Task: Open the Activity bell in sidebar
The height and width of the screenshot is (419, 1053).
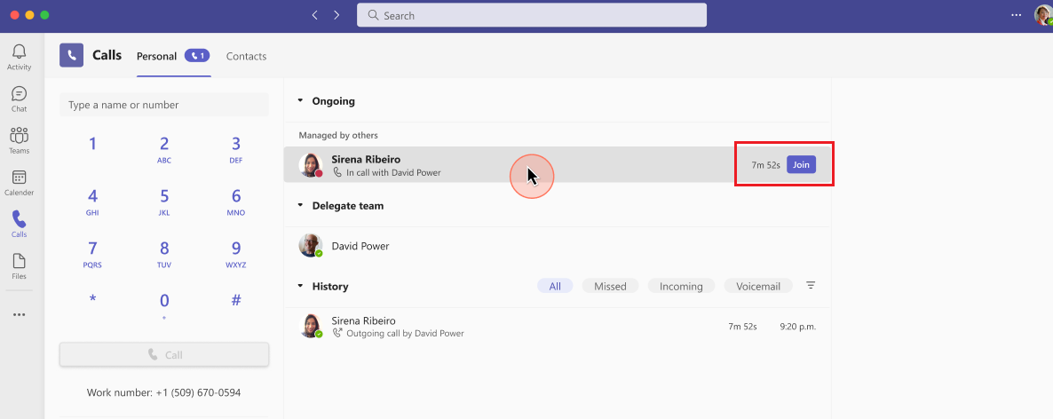Action: [19, 57]
